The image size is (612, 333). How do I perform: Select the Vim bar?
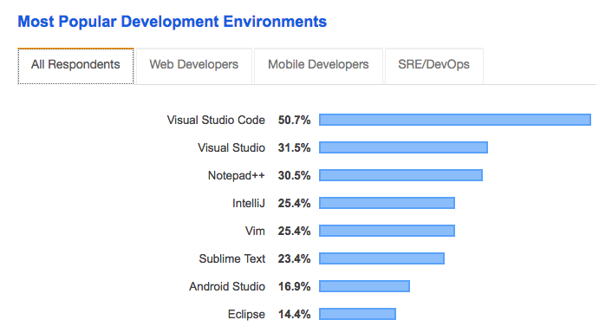[387, 231]
